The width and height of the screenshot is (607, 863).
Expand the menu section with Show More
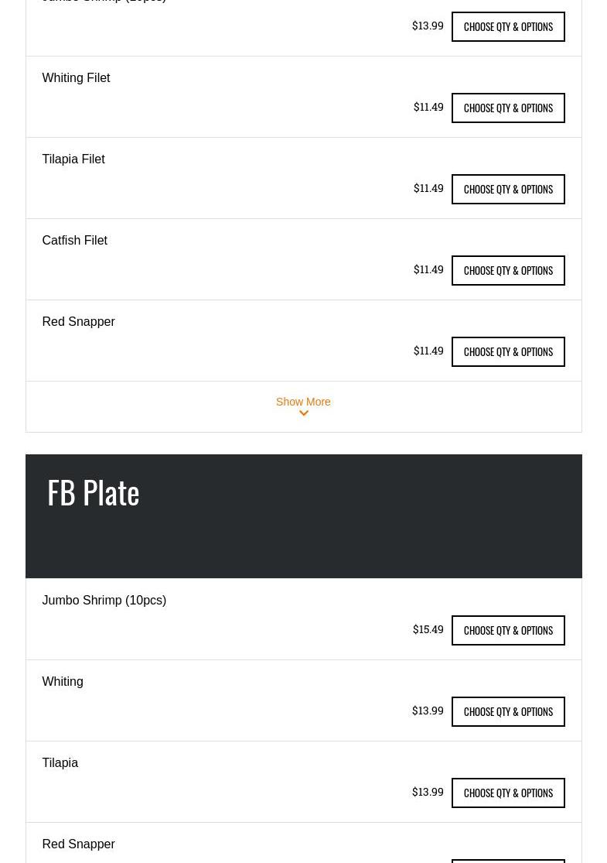coord(303,402)
